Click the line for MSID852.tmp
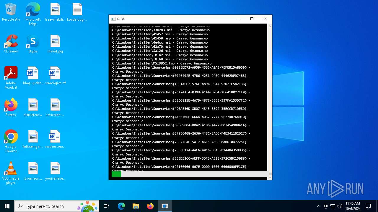This screenshot has height=212, width=378. pyautogui.click(x=162, y=63)
